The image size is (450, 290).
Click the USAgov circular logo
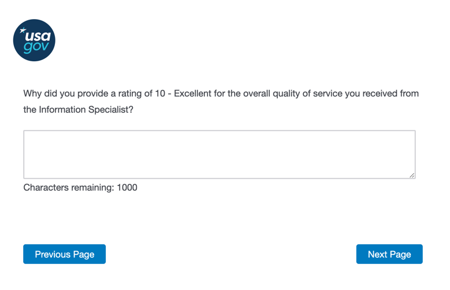click(x=34, y=40)
